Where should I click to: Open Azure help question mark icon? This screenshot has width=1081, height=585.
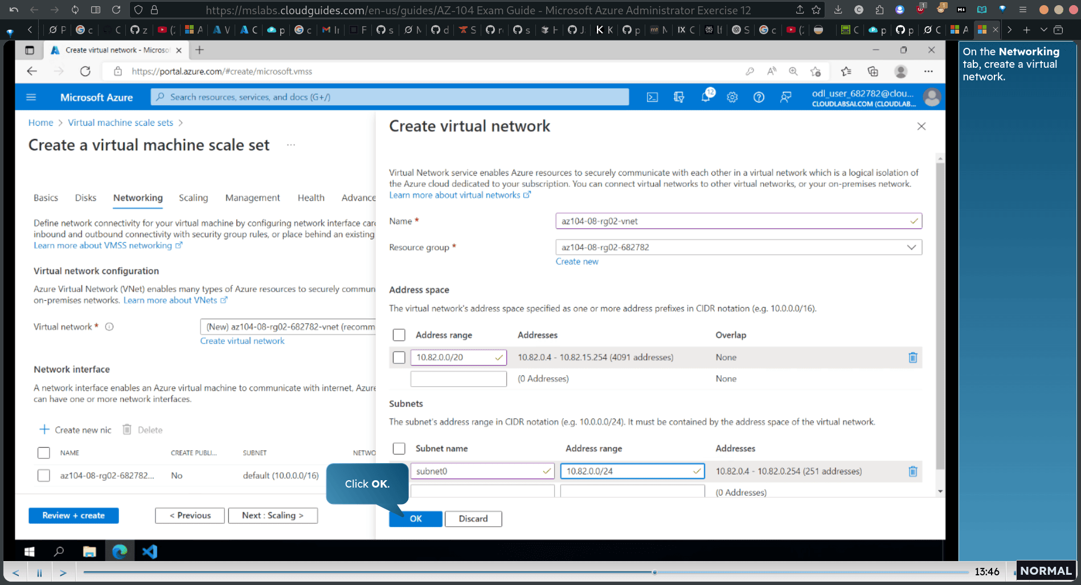pyautogui.click(x=759, y=97)
